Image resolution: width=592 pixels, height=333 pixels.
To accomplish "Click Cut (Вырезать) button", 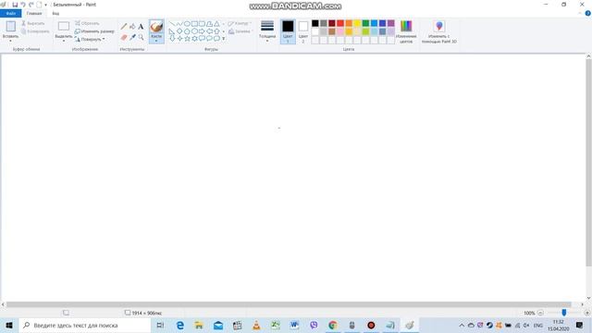I will click(33, 23).
